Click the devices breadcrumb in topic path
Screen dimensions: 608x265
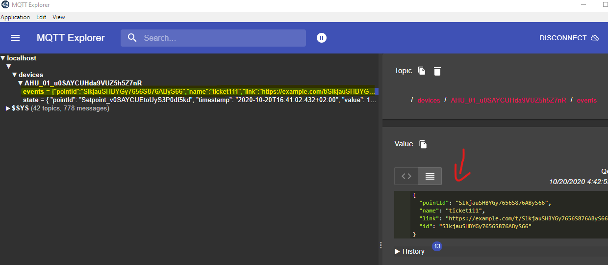pyautogui.click(x=428, y=100)
